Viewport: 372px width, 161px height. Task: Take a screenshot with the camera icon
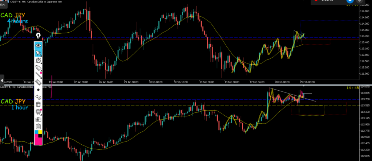pyautogui.click(x=39, y=119)
